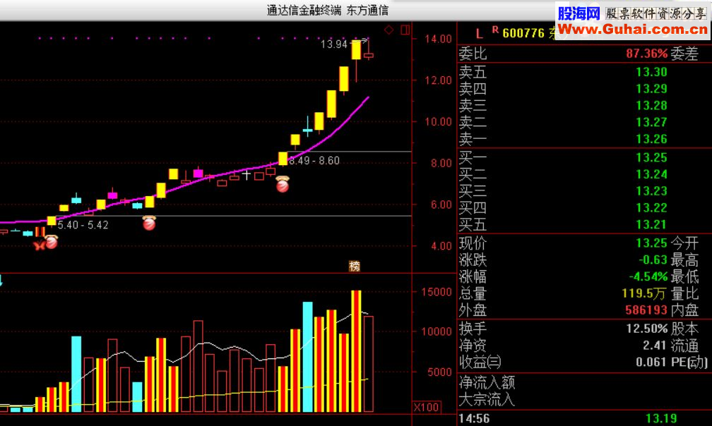
Task: Click the PE(动) label
Action: (x=689, y=363)
